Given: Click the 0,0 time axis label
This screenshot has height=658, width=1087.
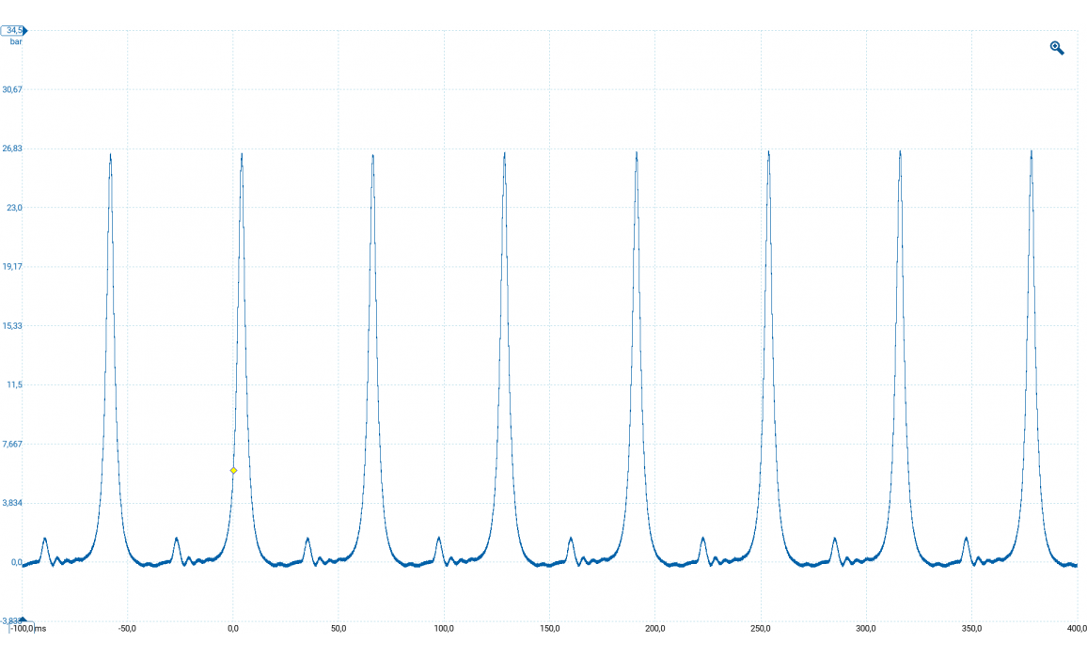Looking at the screenshot, I should [x=233, y=628].
